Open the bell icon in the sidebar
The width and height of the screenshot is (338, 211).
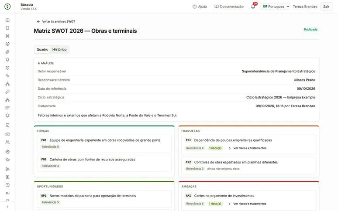click(7, 60)
